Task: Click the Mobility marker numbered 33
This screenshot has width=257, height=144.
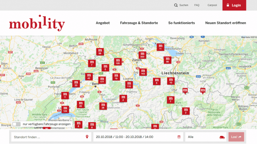Action: click(x=76, y=84)
